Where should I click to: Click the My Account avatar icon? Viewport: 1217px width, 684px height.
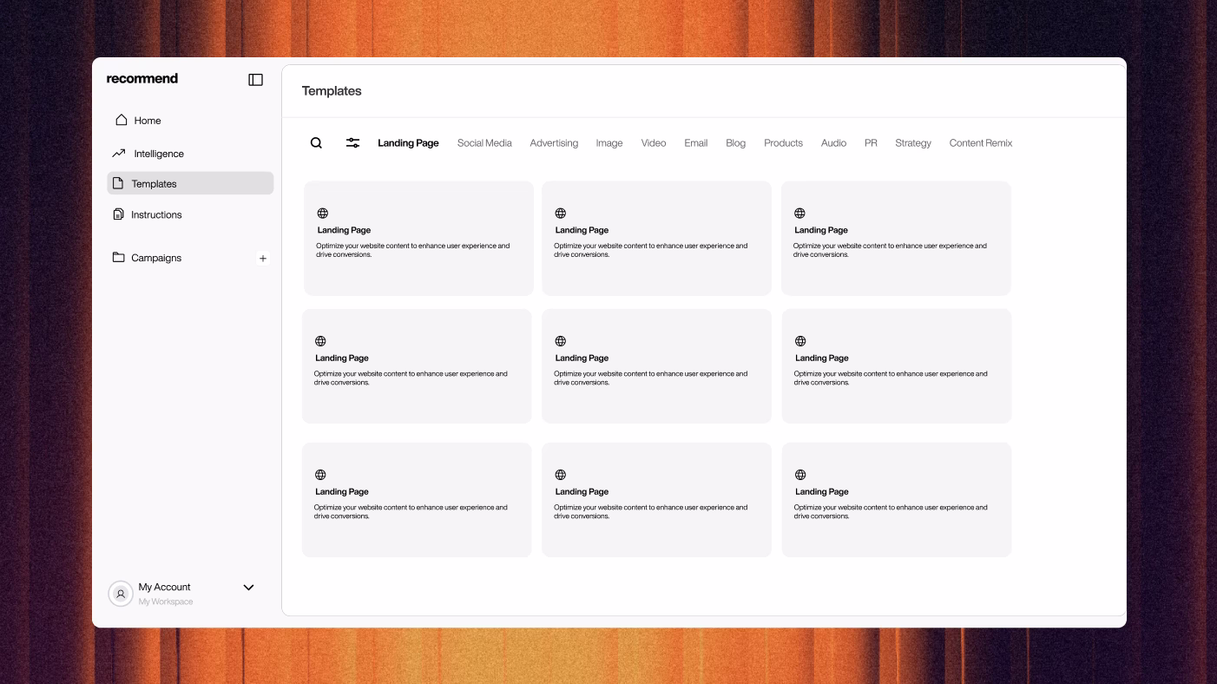[x=121, y=594]
